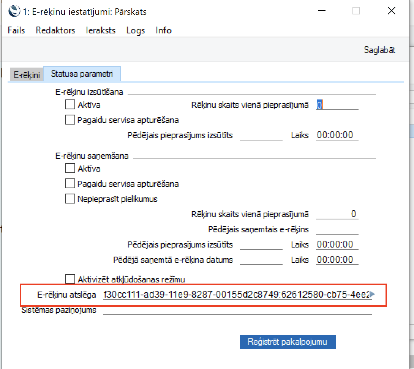Image resolution: width=414 pixels, height=369 pixels.
Task: Click the arrow at end of E-rēķinu atslēga
Action: [373, 294]
